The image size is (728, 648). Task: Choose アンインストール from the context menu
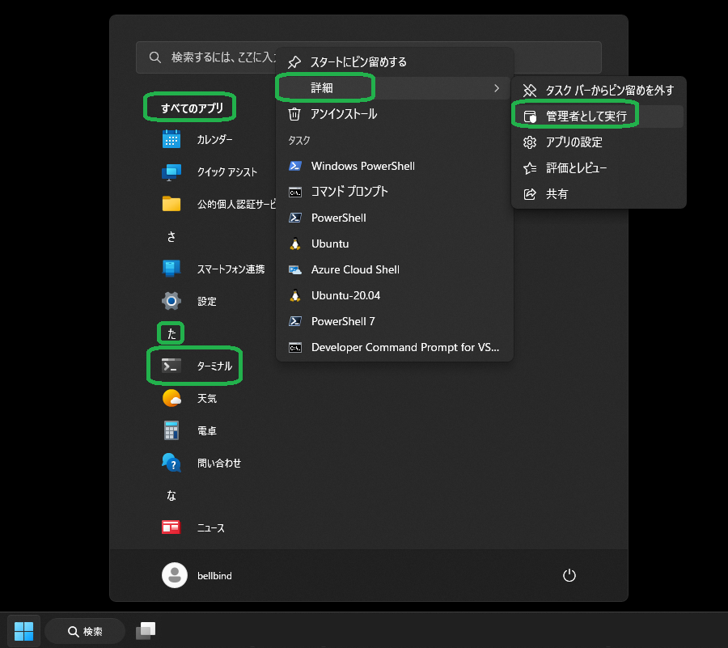point(394,114)
